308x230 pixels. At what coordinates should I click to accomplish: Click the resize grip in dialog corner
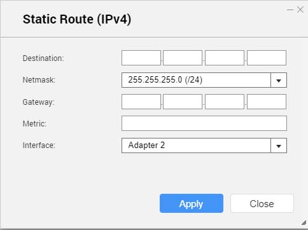click(x=304, y=222)
